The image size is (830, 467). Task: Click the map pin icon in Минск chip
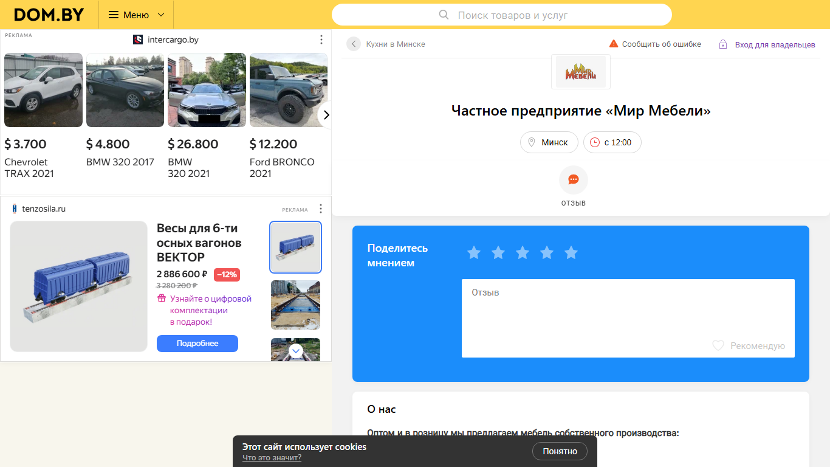[x=532, y=142]
